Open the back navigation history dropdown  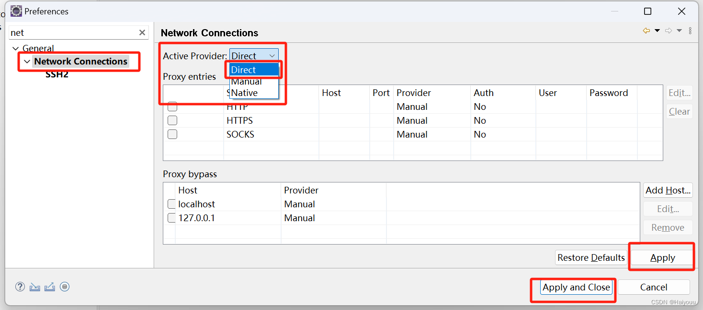[657, 30]
